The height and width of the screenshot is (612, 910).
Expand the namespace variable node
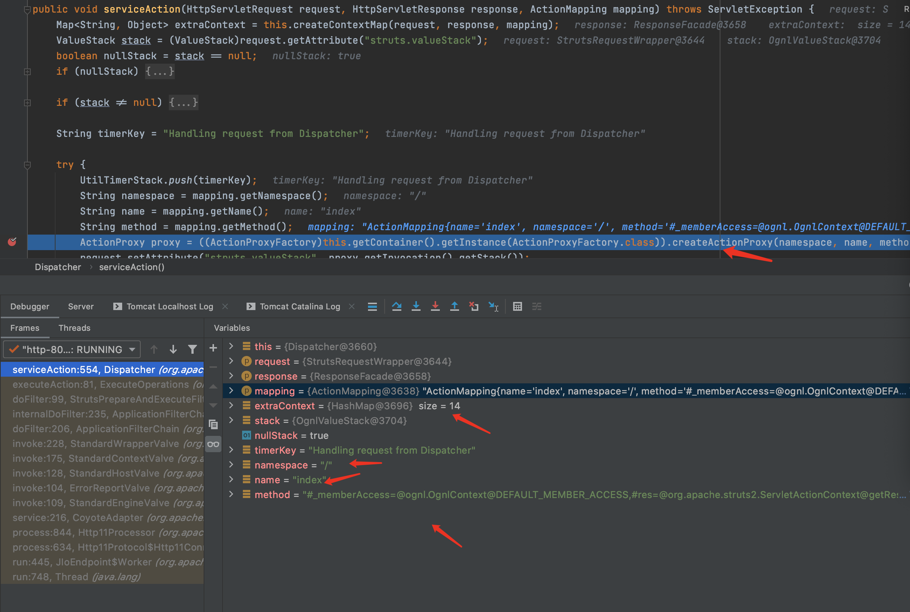tap(231, 465)
